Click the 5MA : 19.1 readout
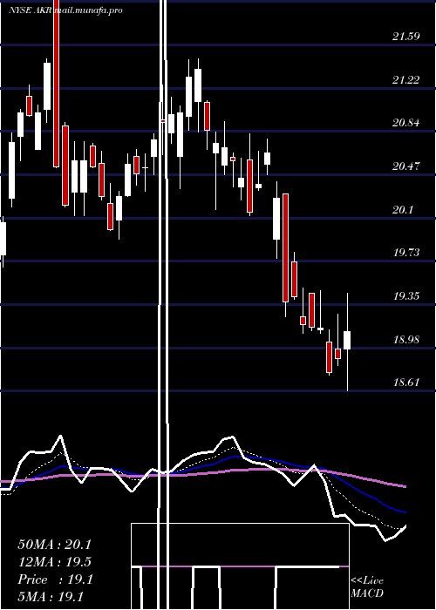The image size is (436, 610). coord(51,597)
